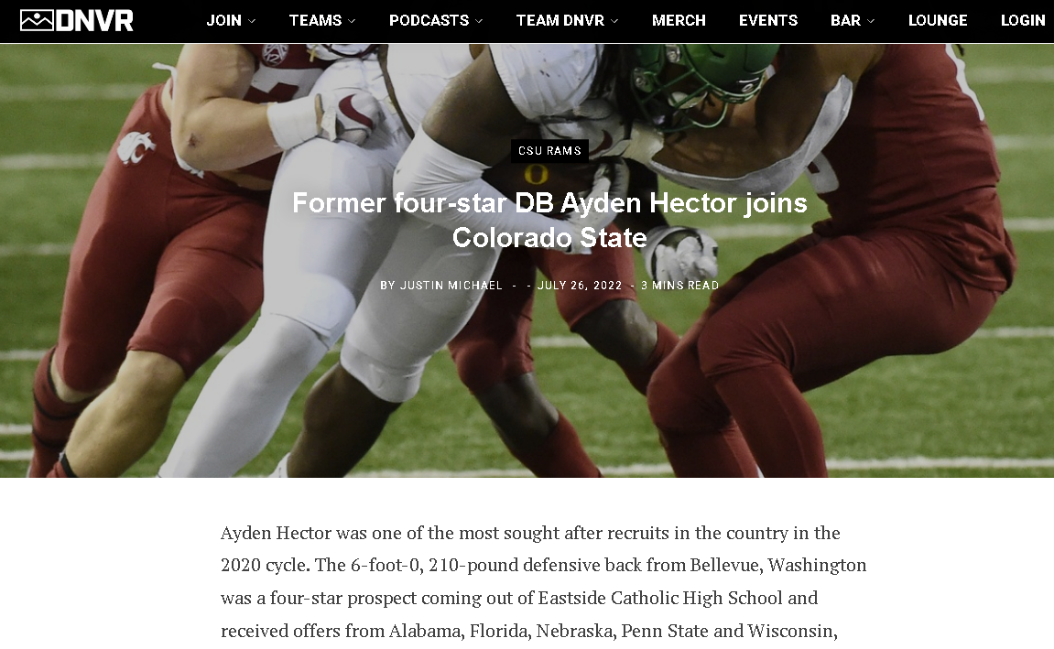Viewport: 1054px width, 649px height.
Task: Click the DNVR mountain logo icon
Action: click(x=37, y=20)
